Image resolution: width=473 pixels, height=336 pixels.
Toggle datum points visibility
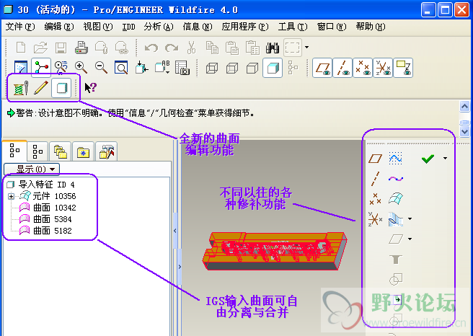(363, 68)
